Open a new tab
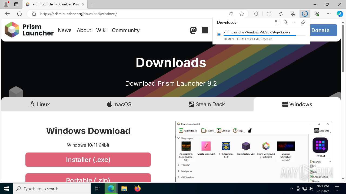 (92, 4)
